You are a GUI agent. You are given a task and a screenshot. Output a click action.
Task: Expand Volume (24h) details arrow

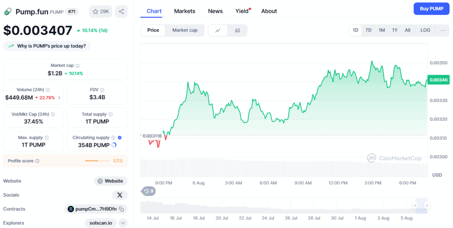pos(59,98)
